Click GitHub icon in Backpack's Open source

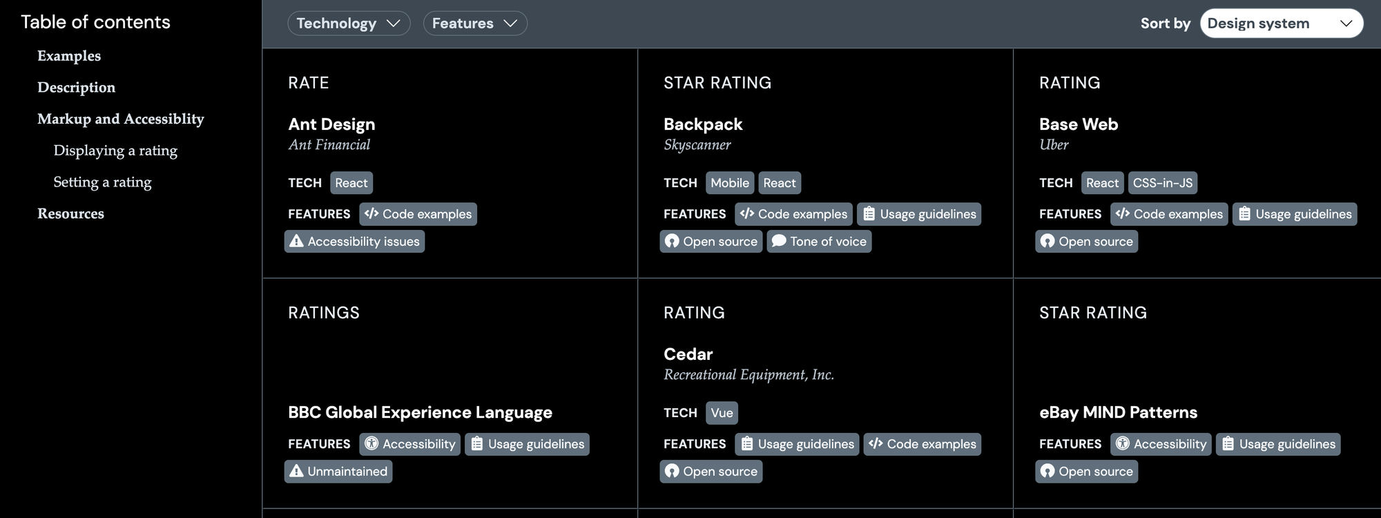point(672,241)
